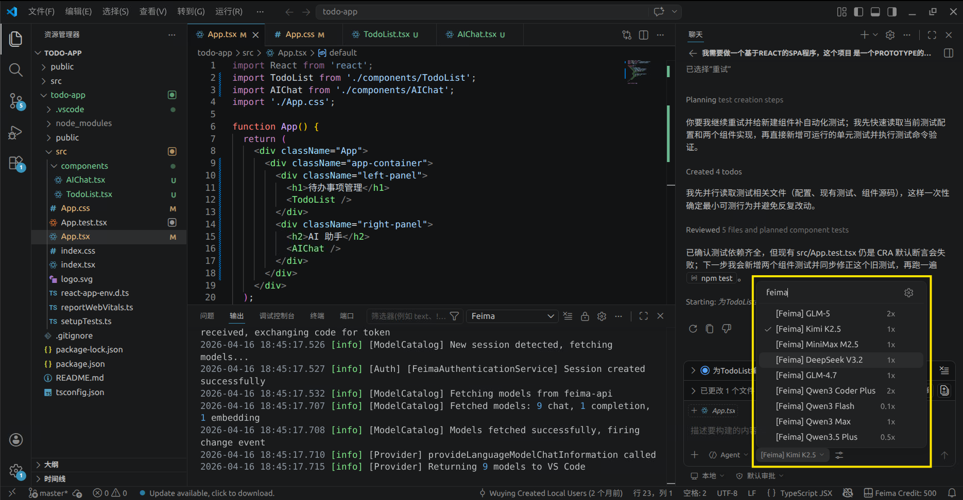Copy the chat response
This screenshot has height=500, width=963.
pyautogui.click(x=710, y=329)
